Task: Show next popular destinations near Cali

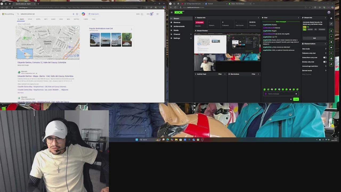Action: [131, 40]
